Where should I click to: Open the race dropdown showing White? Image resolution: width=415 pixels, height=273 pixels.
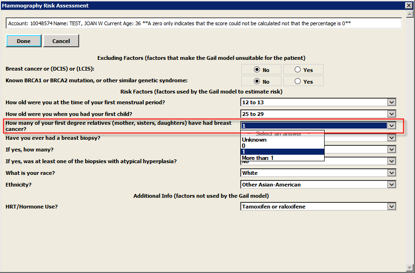[392, 173]
